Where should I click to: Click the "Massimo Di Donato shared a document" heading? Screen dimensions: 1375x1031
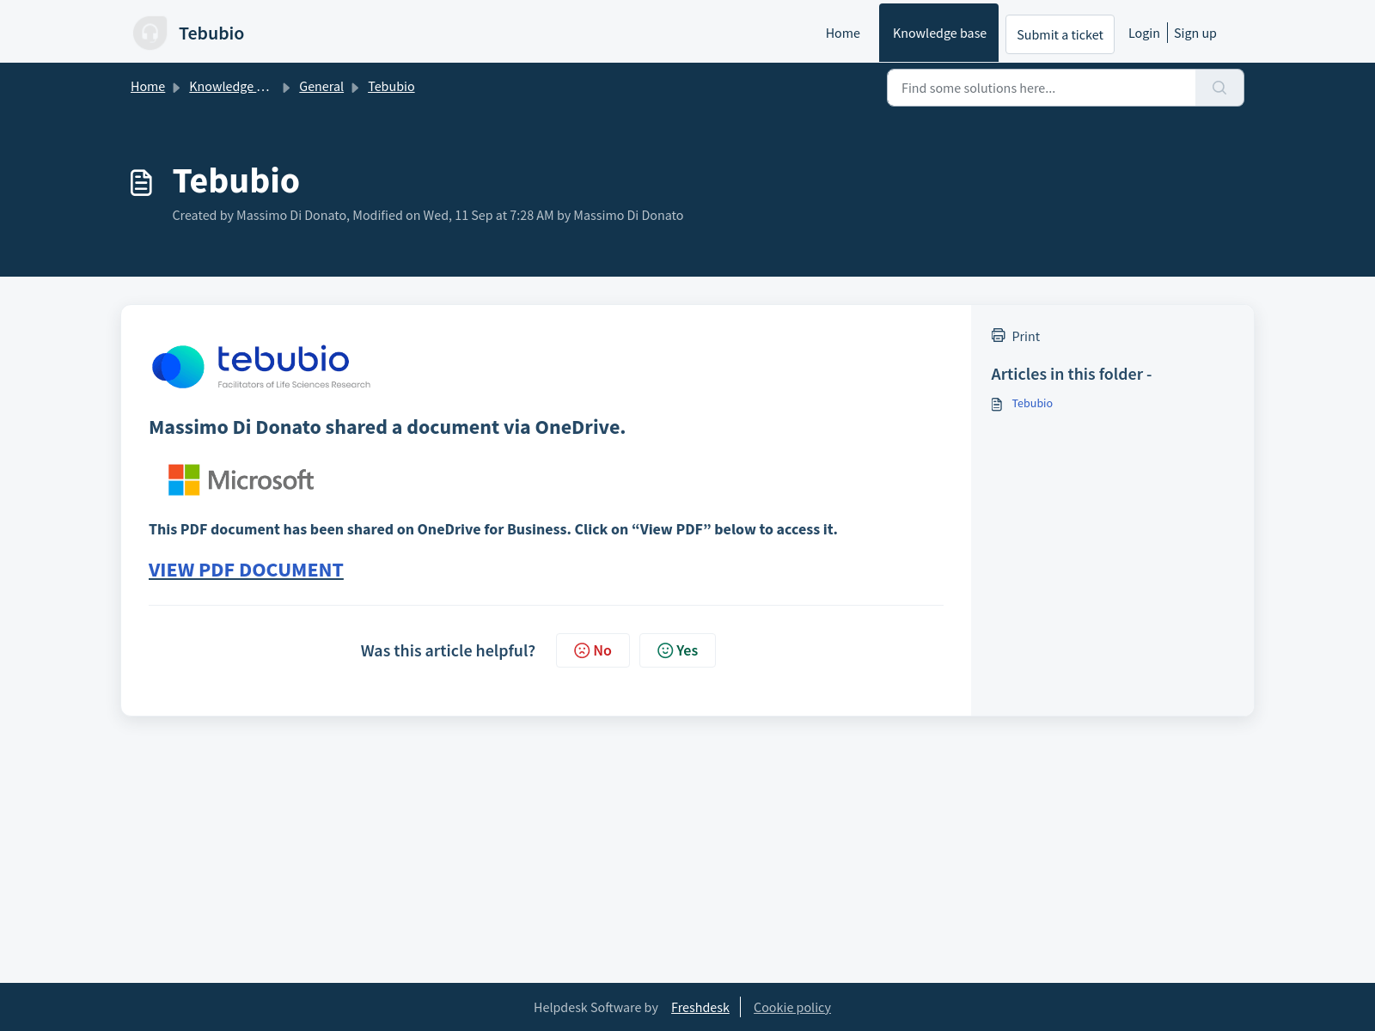pos(387,427)
